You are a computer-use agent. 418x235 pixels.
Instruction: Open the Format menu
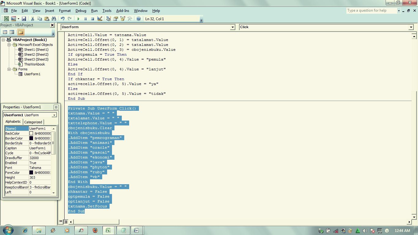65,10
